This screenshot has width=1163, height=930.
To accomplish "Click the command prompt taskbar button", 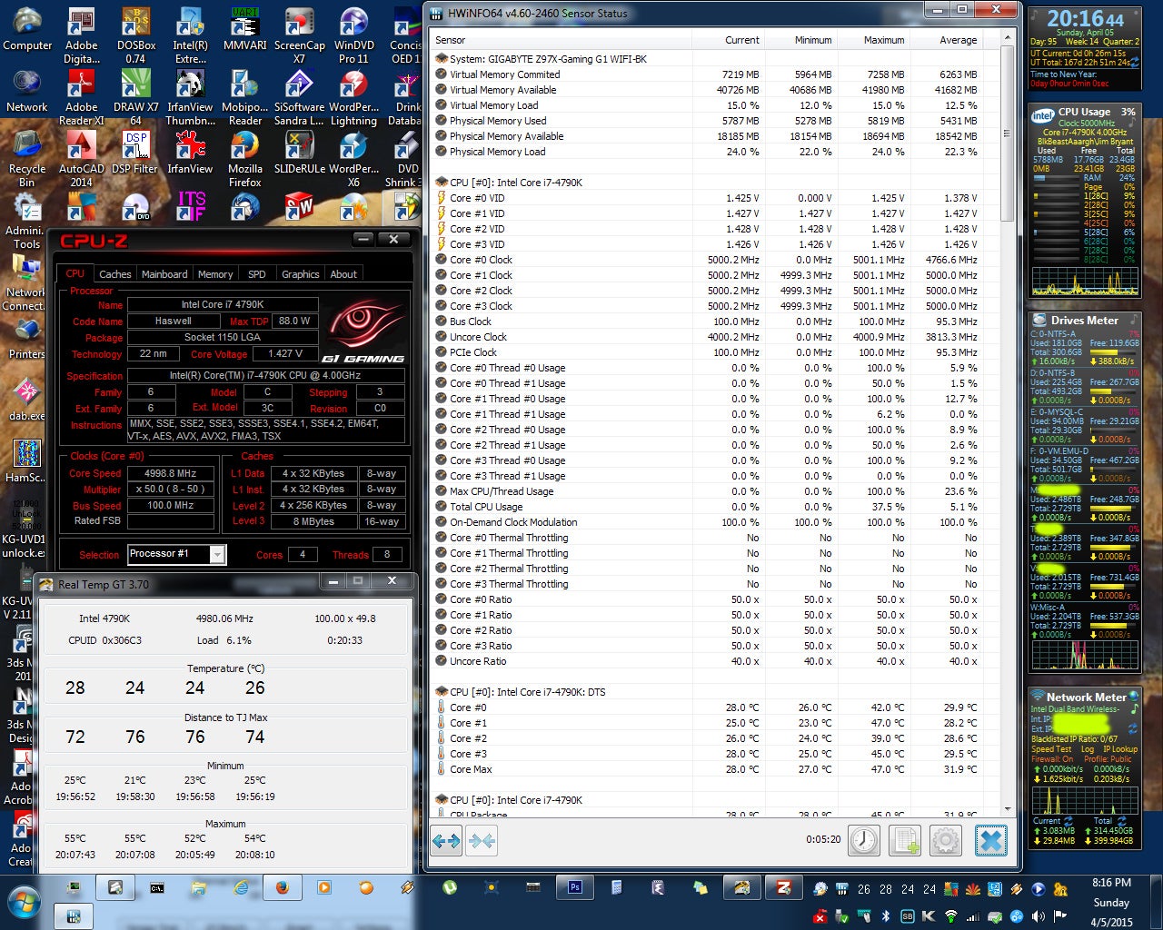I will [157, 887].
